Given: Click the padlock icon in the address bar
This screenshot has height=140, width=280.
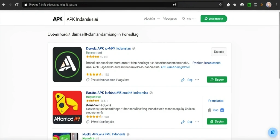Looking at the screenshot, I should pyautogui.click(x=25, y=5).
